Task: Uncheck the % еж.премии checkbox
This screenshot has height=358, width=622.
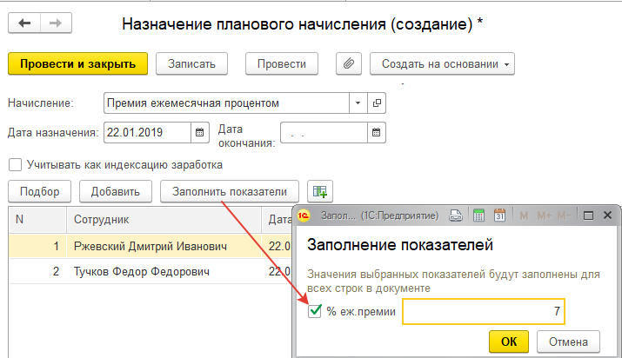Action: pyautogui.click(x=315, y=311)
